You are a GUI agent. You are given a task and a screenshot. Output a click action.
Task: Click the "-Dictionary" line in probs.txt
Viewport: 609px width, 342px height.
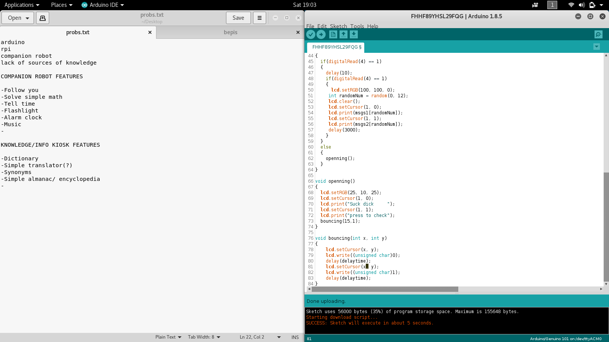(19, 158)
